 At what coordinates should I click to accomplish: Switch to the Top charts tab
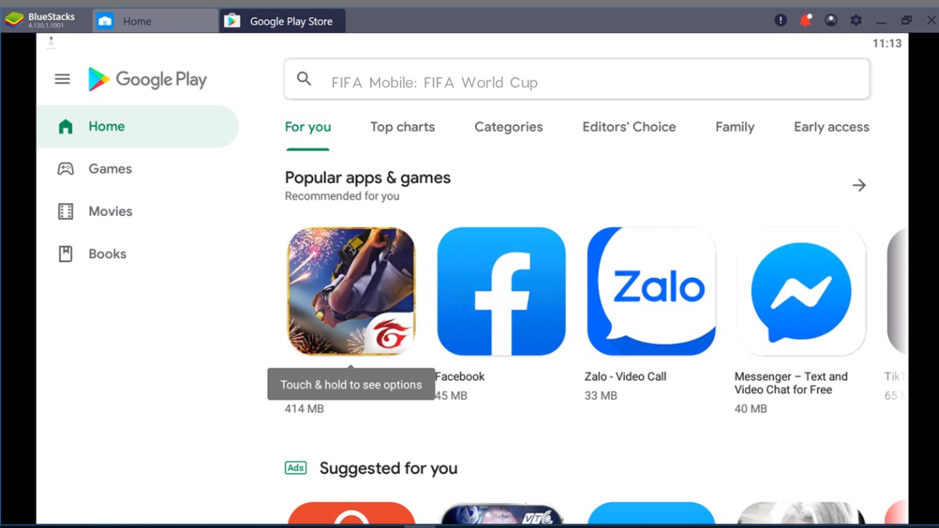(402, 127)
